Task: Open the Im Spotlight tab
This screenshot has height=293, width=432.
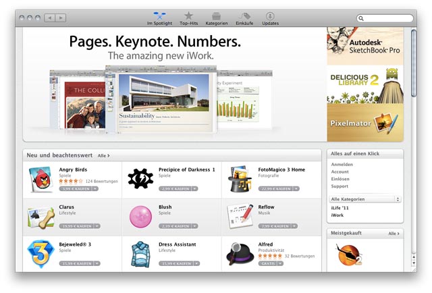Action: pyautogui.click(x=159, y=18)
